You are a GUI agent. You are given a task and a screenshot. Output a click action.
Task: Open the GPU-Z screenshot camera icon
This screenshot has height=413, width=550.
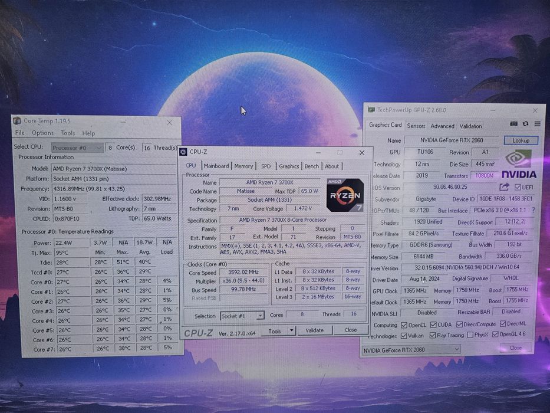coord(513,124)
